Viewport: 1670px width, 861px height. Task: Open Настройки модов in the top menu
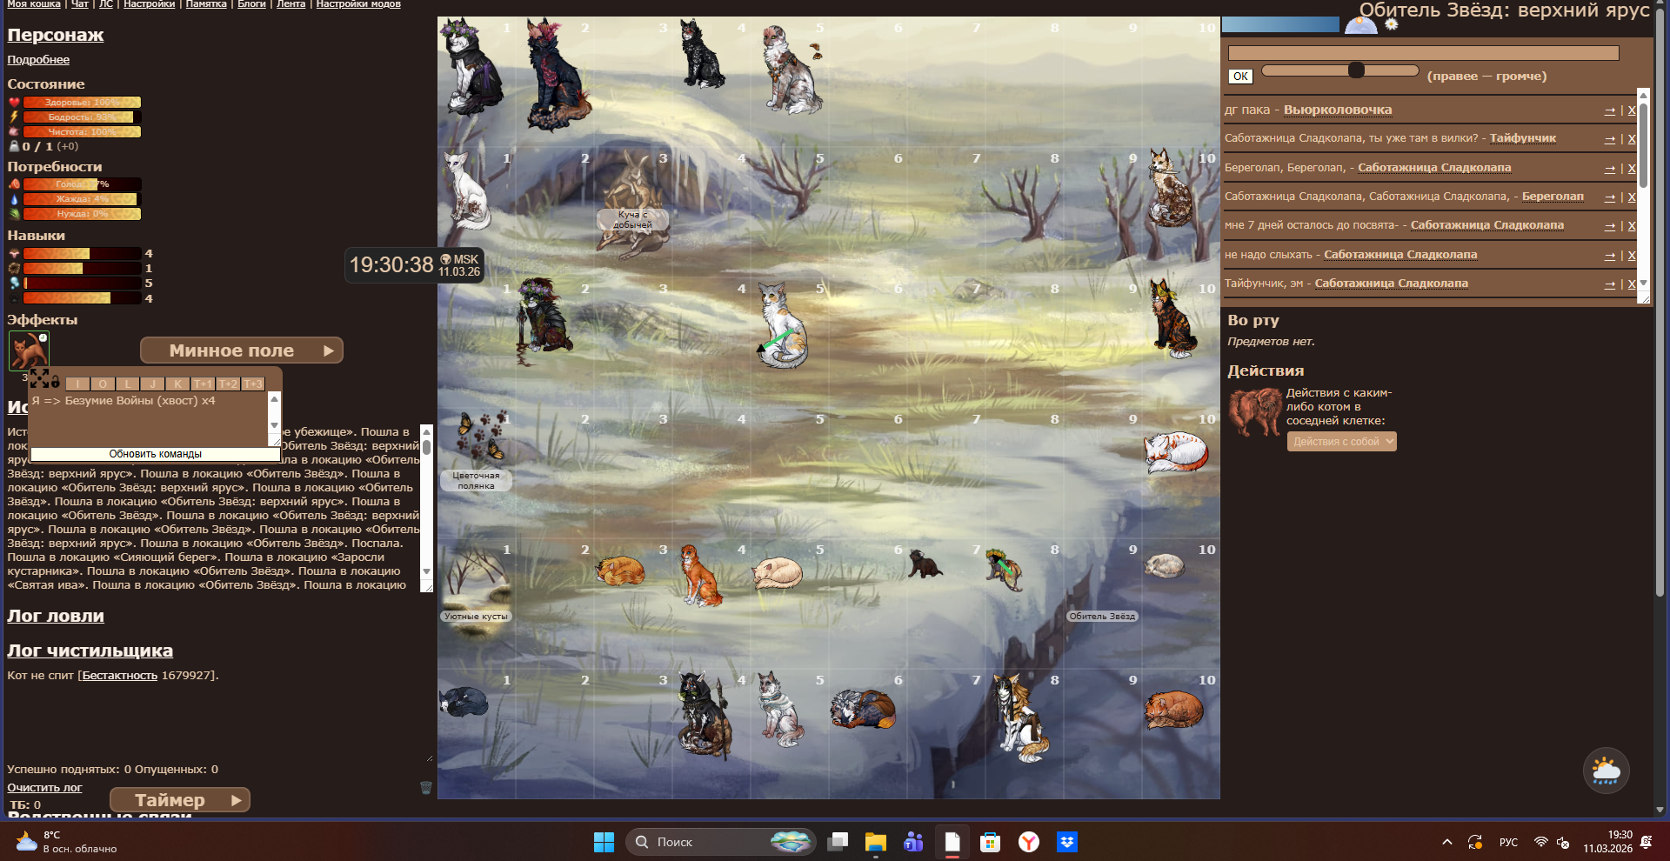358,4
